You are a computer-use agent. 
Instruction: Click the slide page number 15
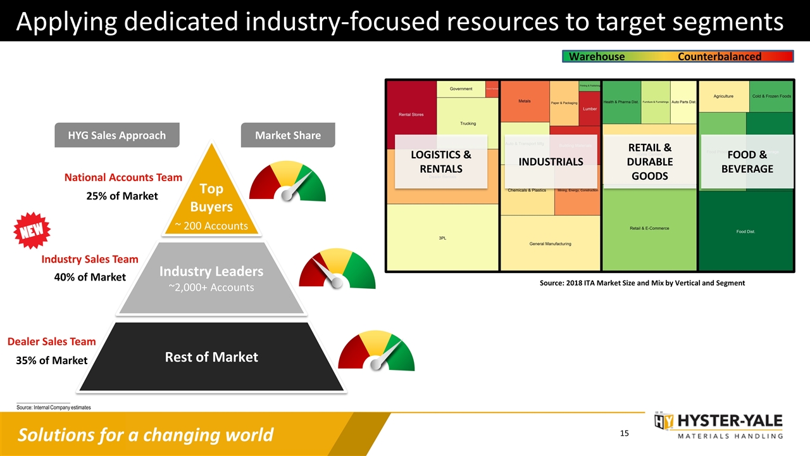(x=625, y=434)
